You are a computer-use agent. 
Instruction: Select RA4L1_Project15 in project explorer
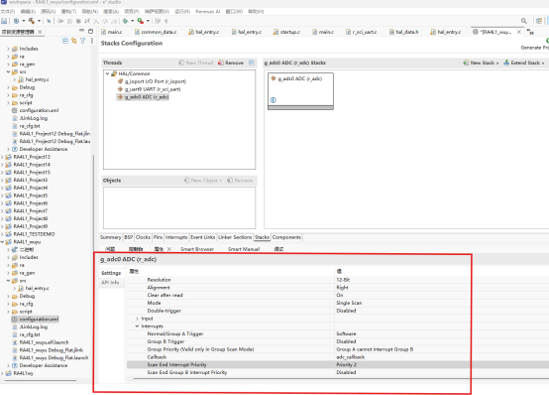pos(32,173)
